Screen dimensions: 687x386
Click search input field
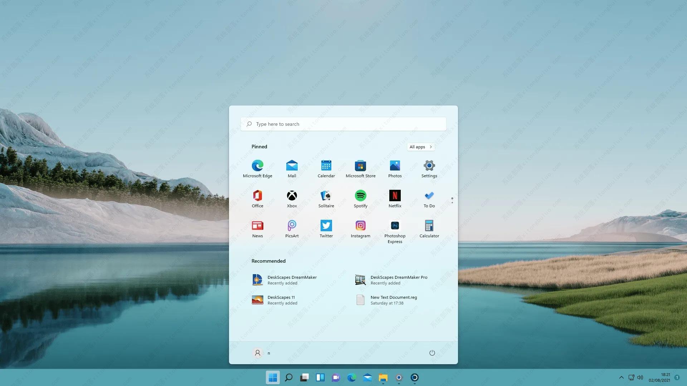point(343,124)
